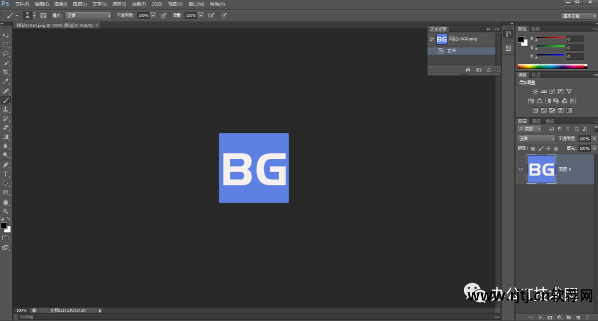Switch to the 样式 styles tab
Viewport: 598px width, 321px height.
[536, 75]
